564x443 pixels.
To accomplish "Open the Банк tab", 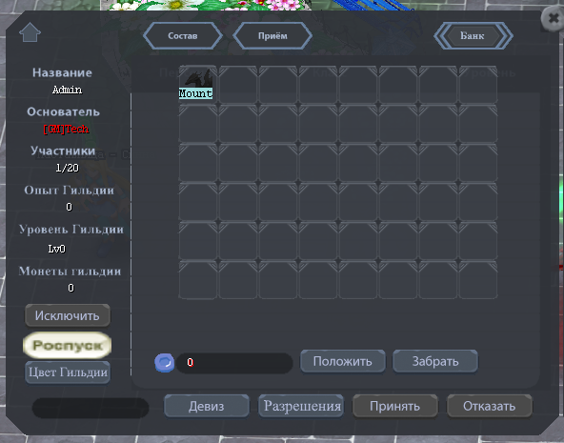I will point(473,35).
